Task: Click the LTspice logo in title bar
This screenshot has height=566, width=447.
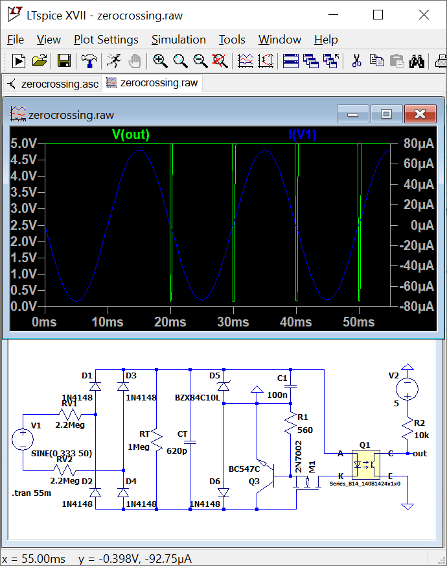Action: [x=15, y=14]
